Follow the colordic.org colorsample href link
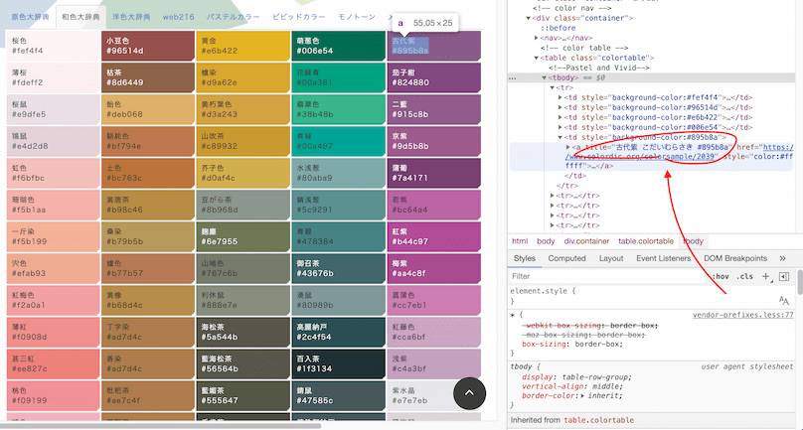The image size is (803, 430). click(640, 157)
